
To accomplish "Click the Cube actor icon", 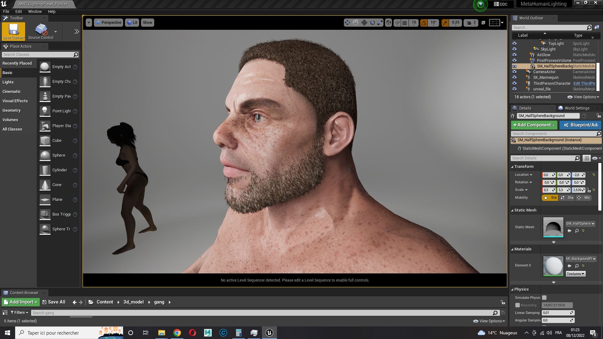I will [45, 141].
